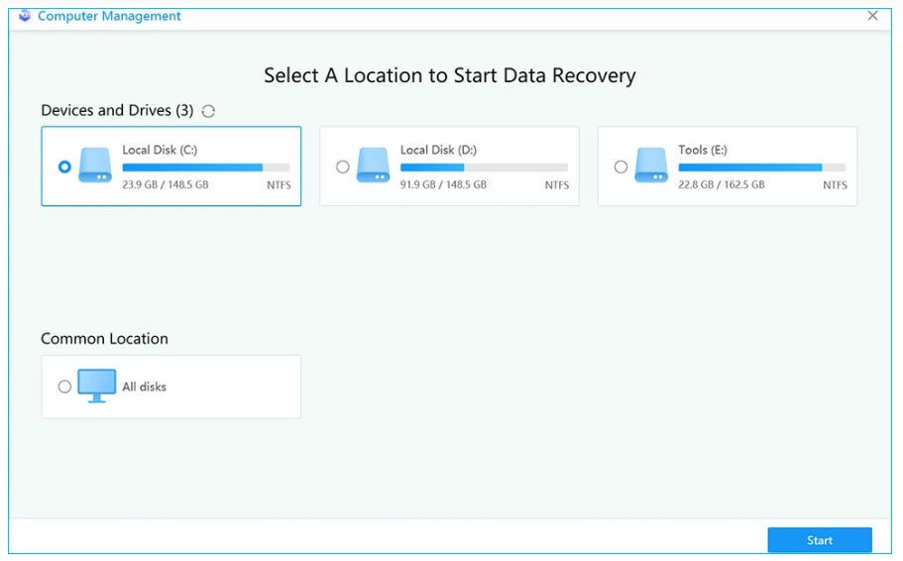This screenshot has width=903, height=561.
Task: Select the Local Disk (D:) radio button
Action: (343, 167)
